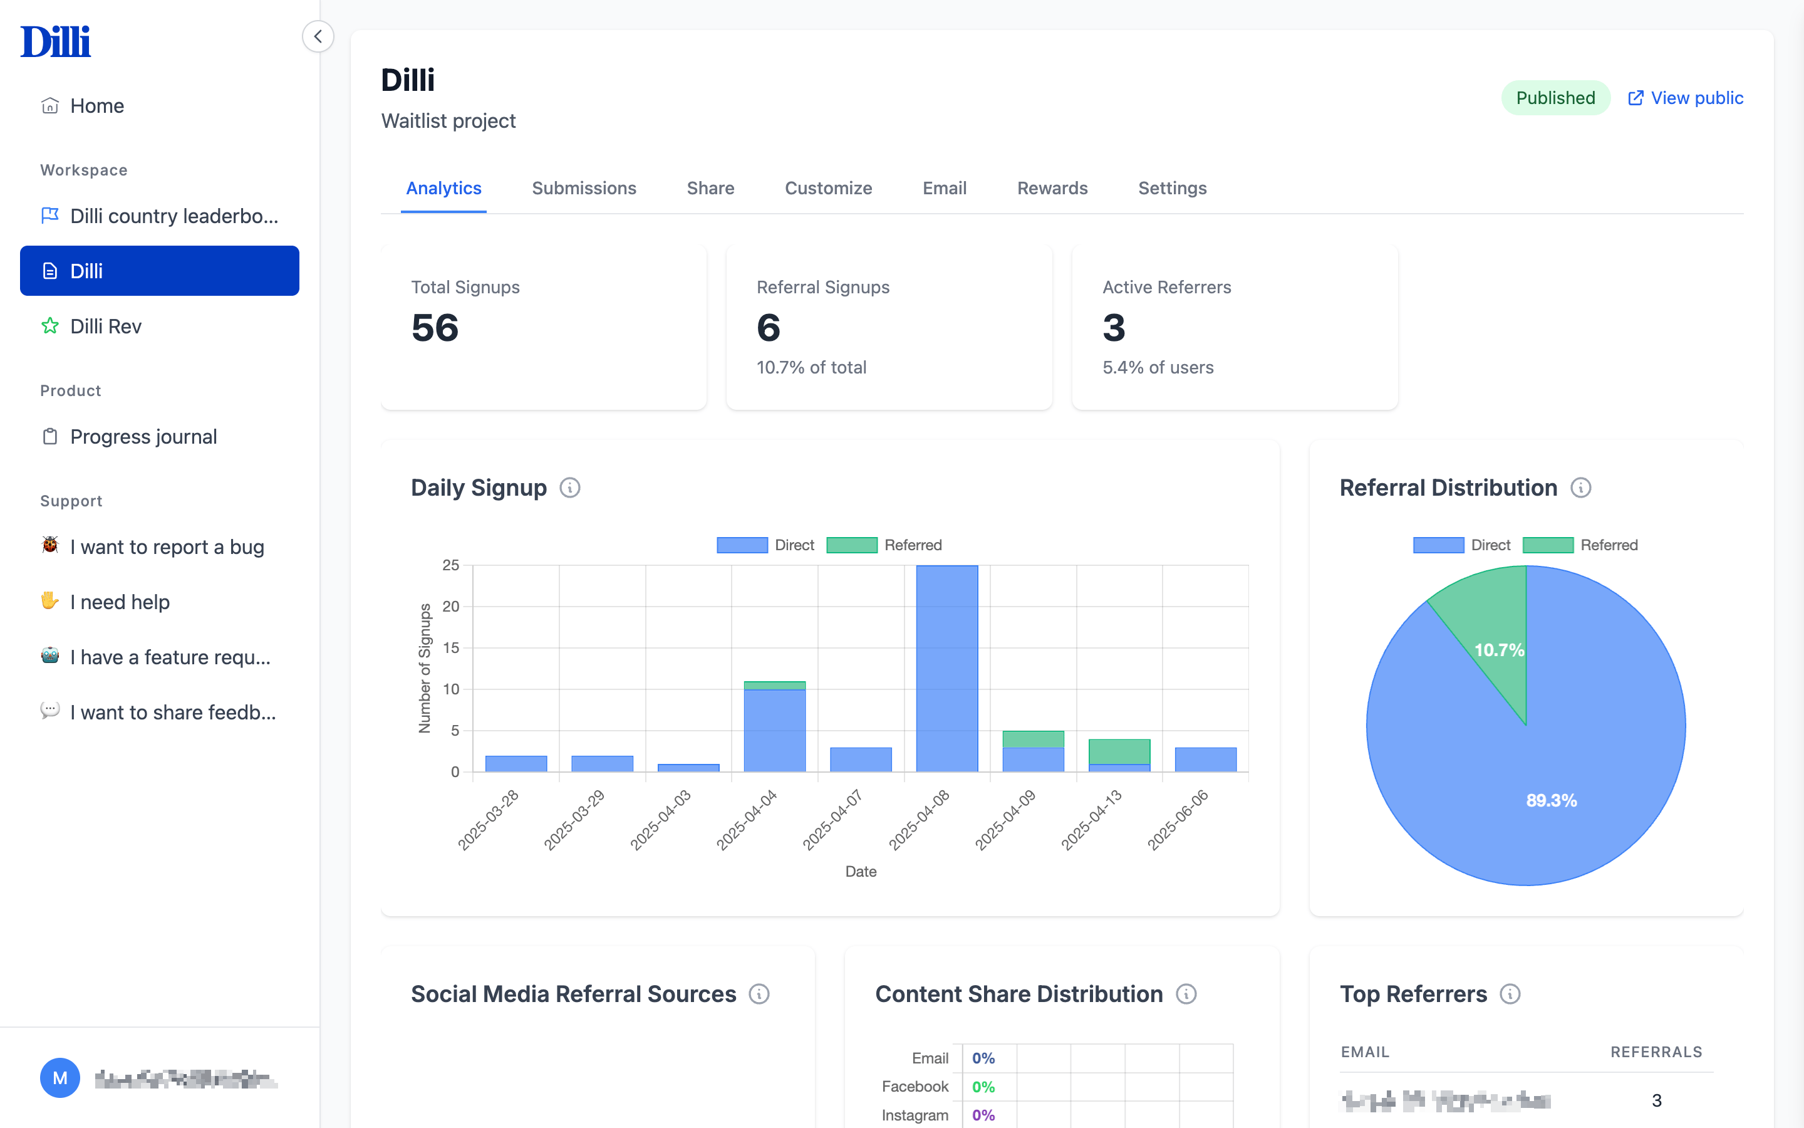Screen dimensions: 1804x1128
Task: Click the Content Share Distribution info icon
Action: [x=1186, y=994]
